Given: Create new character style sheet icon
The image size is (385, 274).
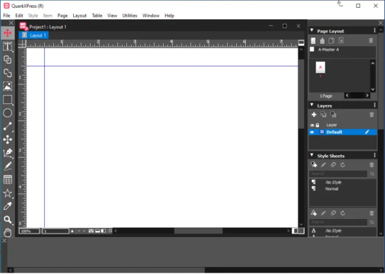Looking at the screenshot, I should 314,213.
